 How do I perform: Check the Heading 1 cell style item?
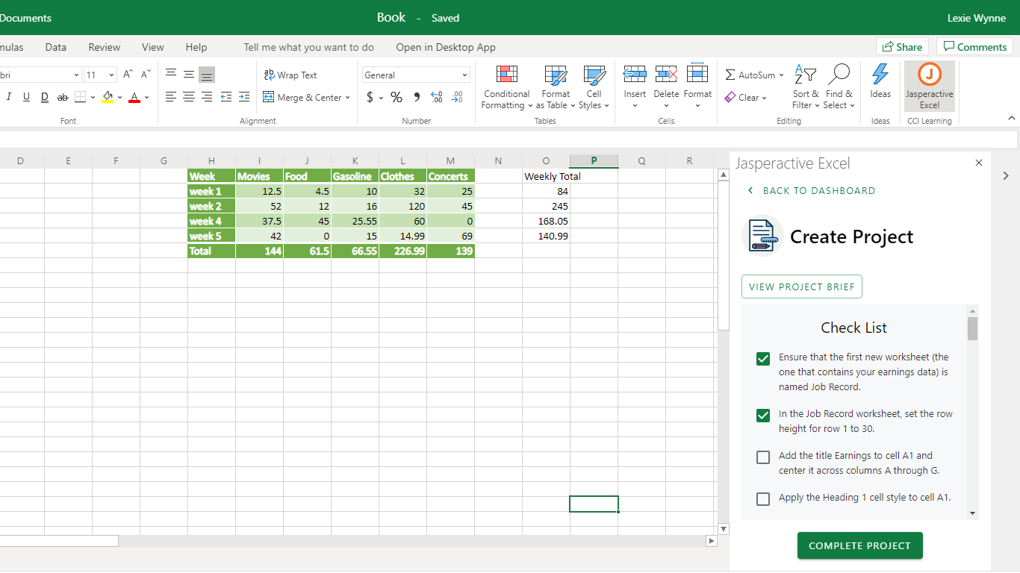pos(763,499)
